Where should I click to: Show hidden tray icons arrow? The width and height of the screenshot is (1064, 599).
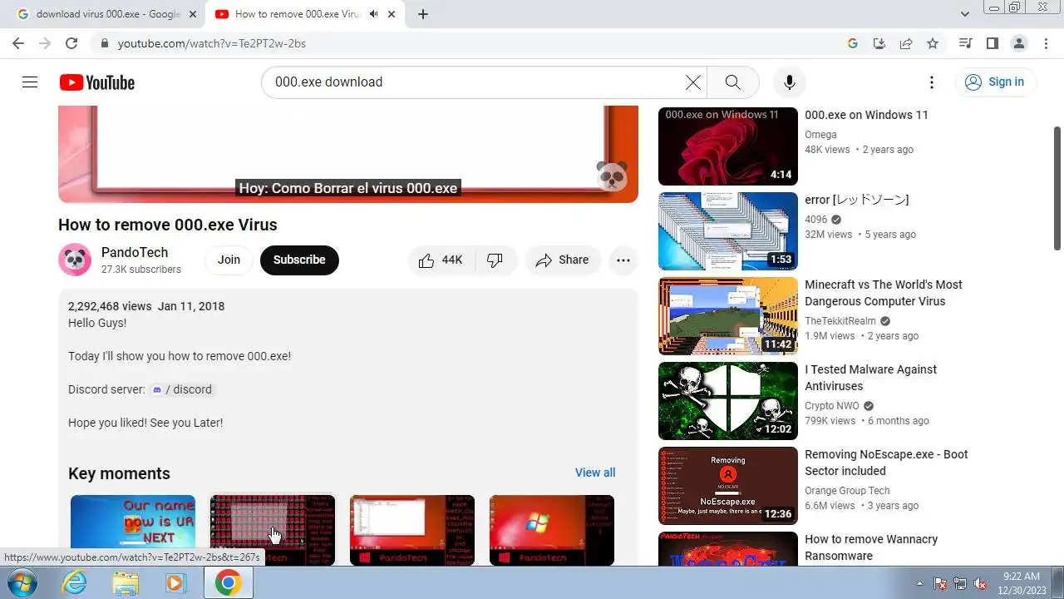point(920,583)
